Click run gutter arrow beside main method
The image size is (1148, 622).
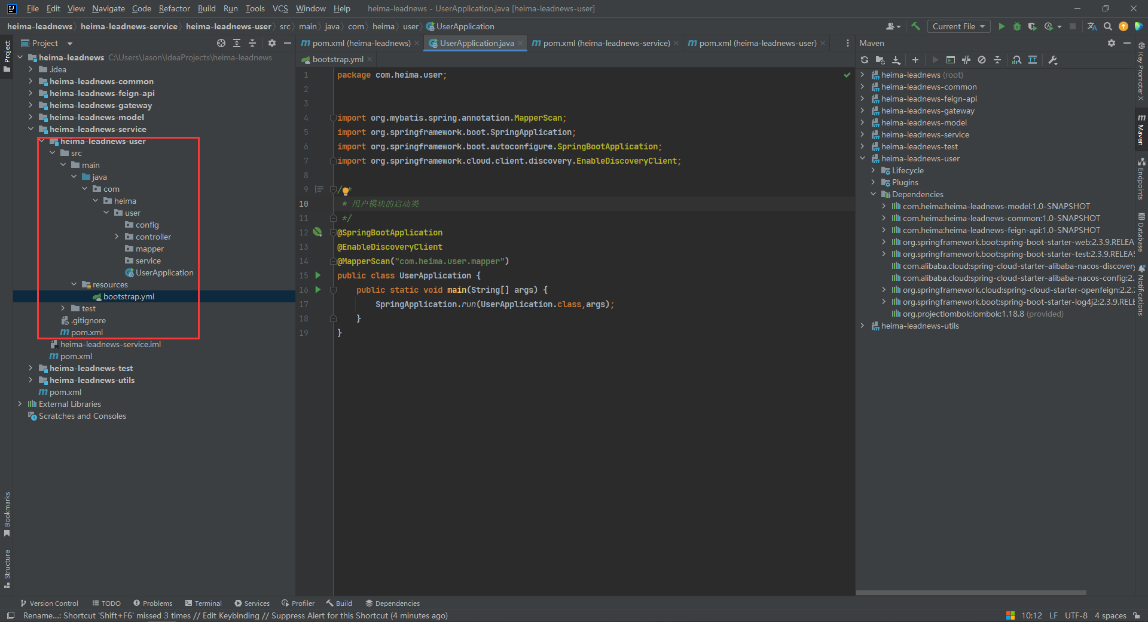pyautogui.click(x=318, y=290)
